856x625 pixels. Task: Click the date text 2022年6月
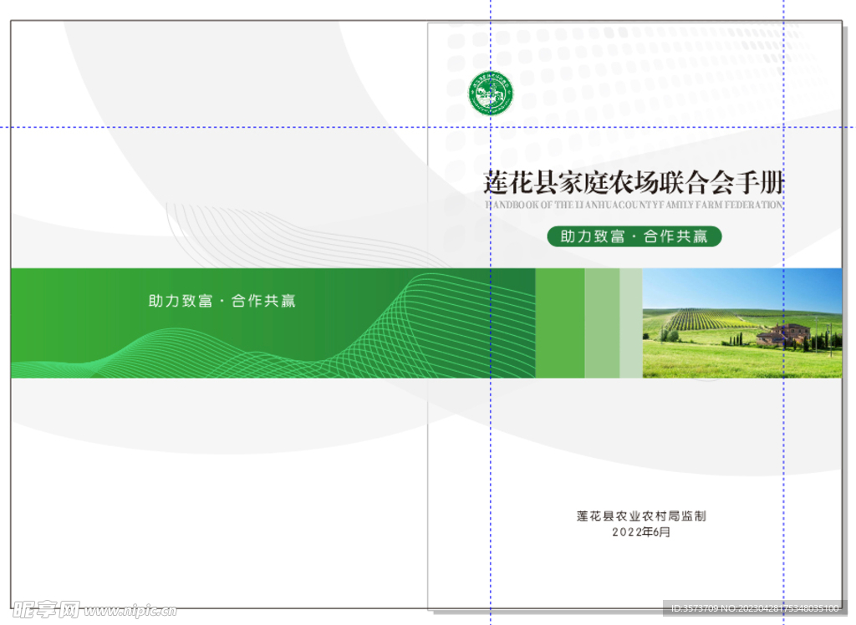pyautogui.click(x=641, y=531)
